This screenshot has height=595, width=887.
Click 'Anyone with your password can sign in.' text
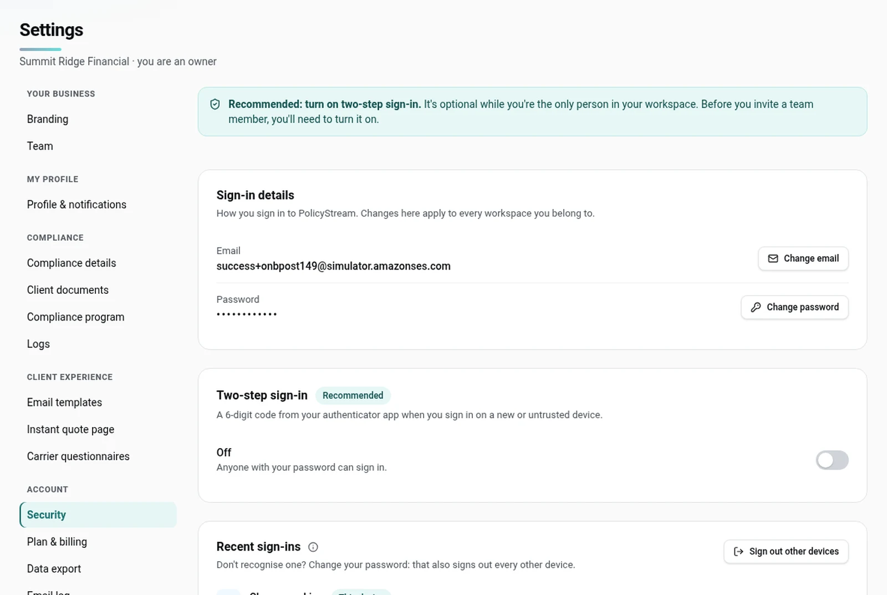pyautogui.click(x=302, y=467)
